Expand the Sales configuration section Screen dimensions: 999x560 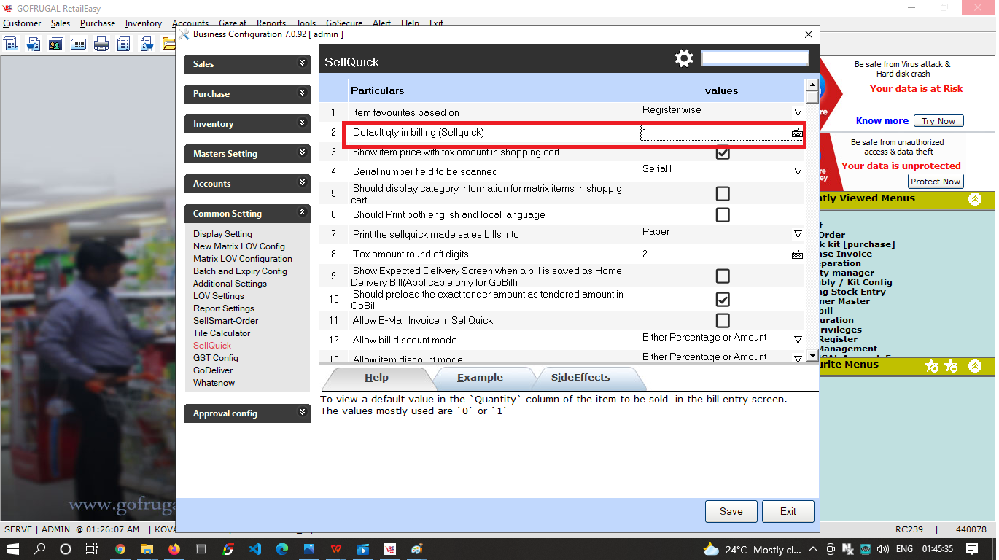[x=247, y=64]
